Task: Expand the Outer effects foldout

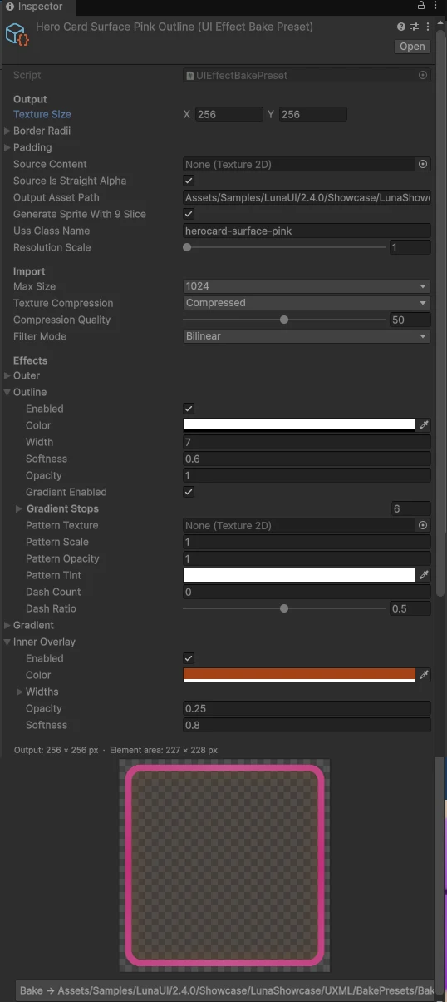Action: point(7,375)
